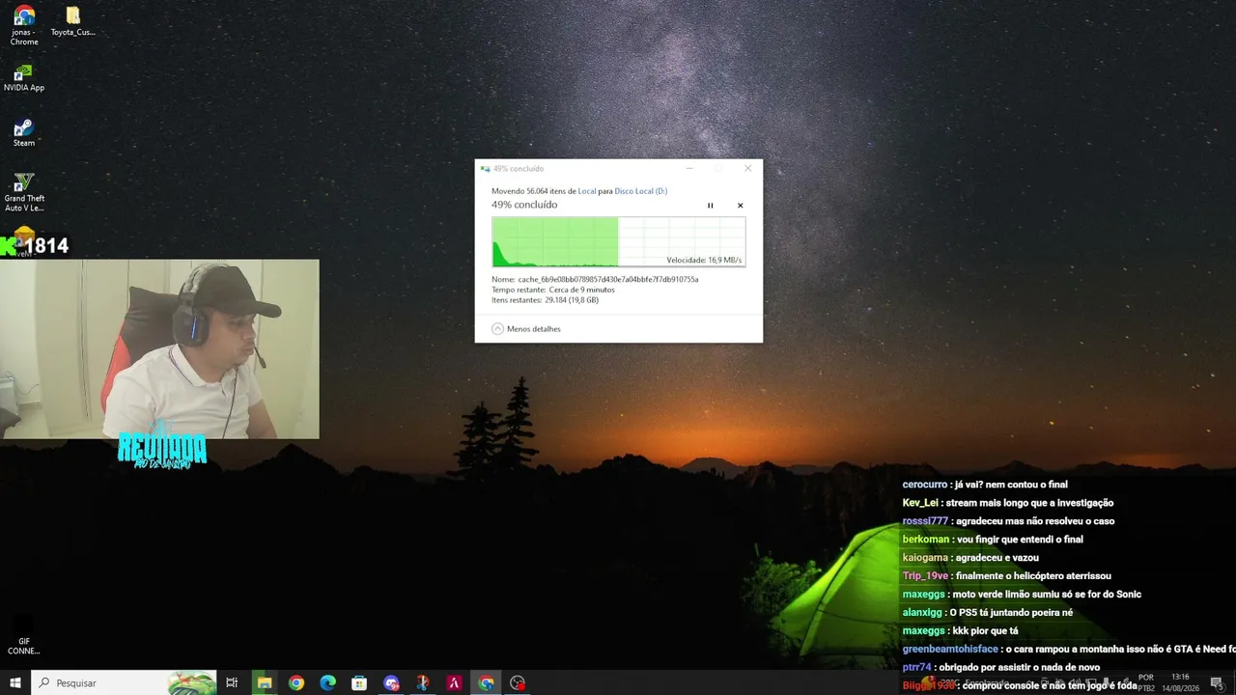The width and height of the screenshot is (1236, 695).
Task: Open OBS Studio from the taskbar
Action: [518, 682]
